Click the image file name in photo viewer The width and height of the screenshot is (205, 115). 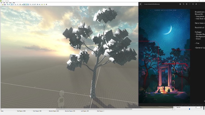point(152,4)
